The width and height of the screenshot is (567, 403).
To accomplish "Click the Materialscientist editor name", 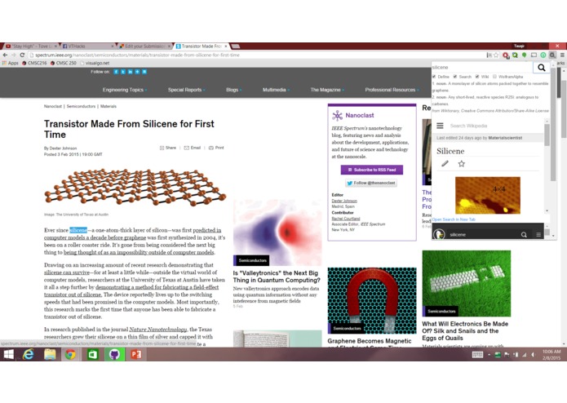I will (505, 138).
